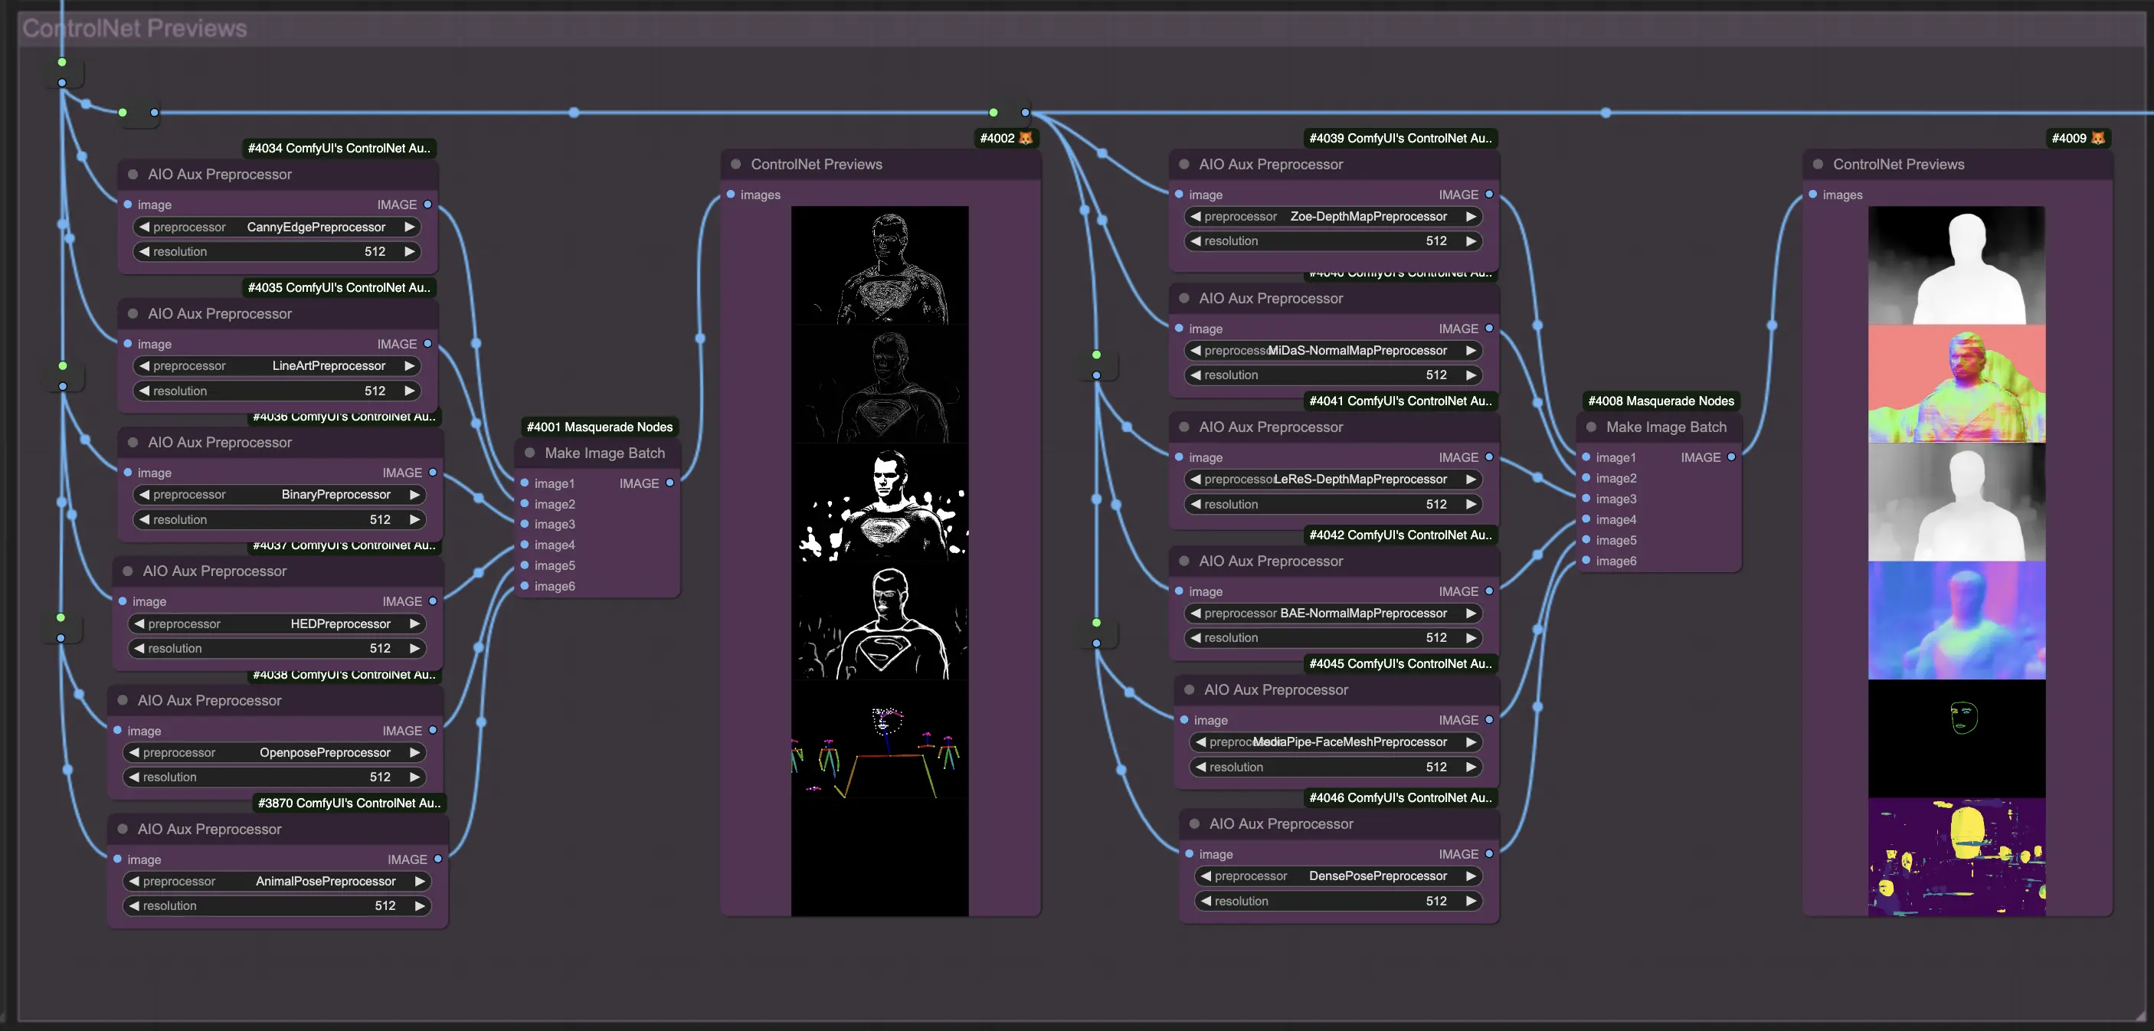The image size is (2154, 1031).
Task: Collapse the LineArtPreprocessor node via its title dot
Action: tap(133, 313)
